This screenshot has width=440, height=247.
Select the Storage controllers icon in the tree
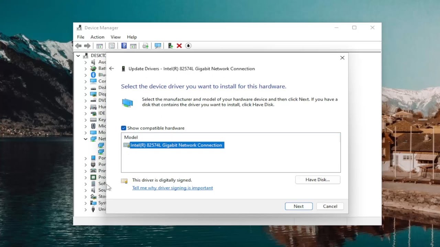pos(93,197)
